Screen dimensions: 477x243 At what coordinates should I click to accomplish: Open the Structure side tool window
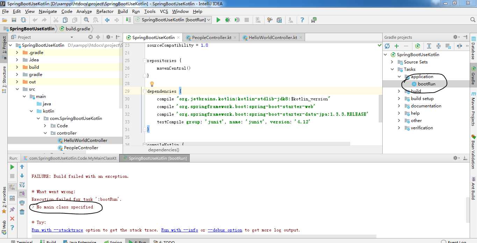point(4,79)
